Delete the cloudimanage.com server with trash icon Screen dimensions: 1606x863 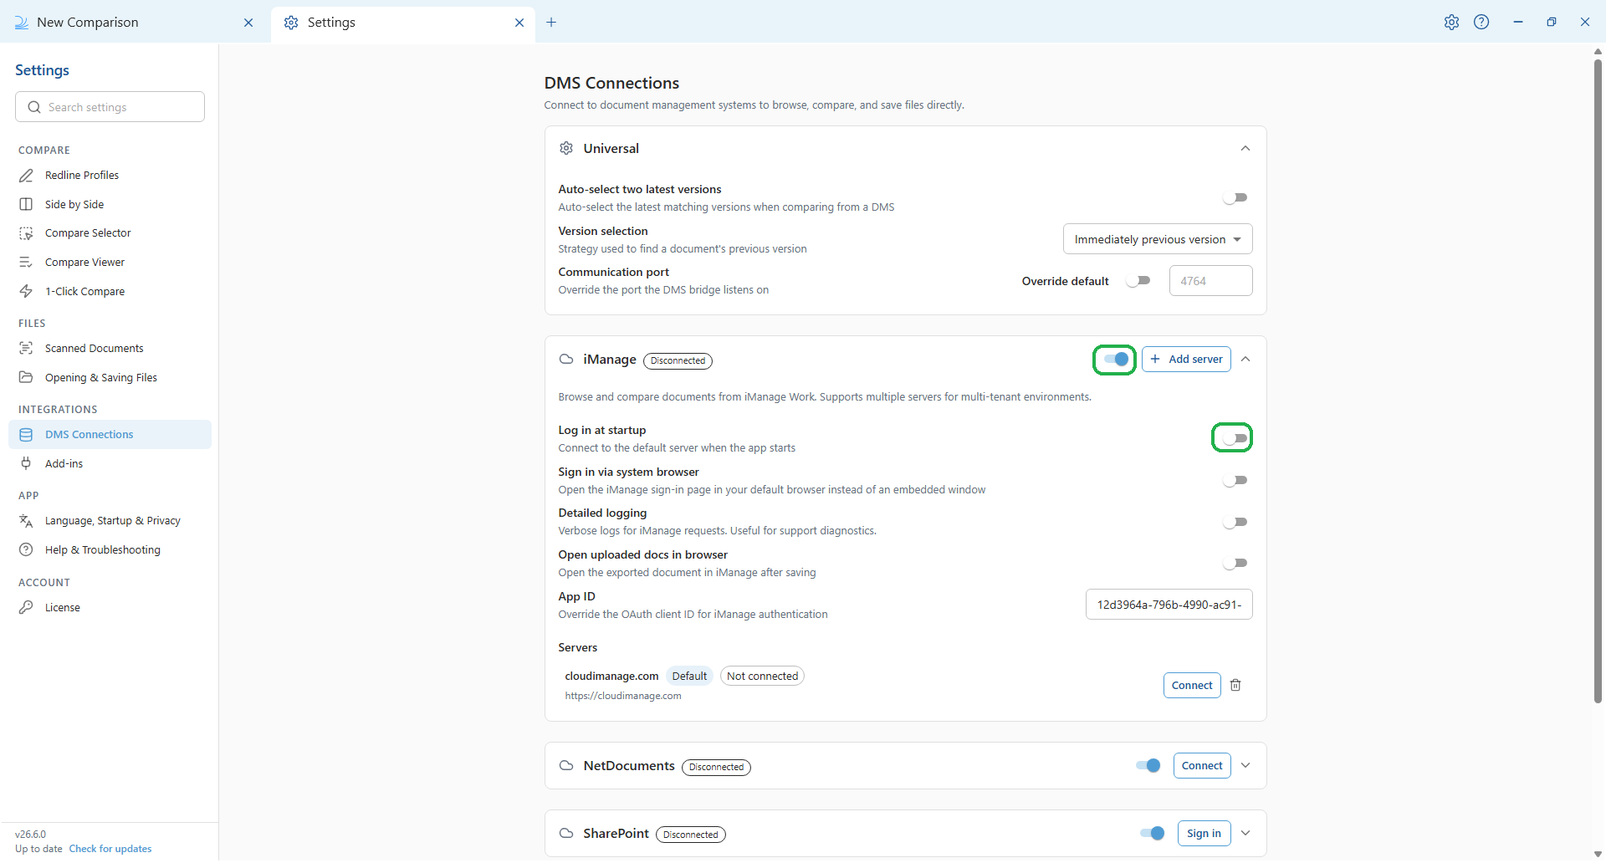point(1235,686)
